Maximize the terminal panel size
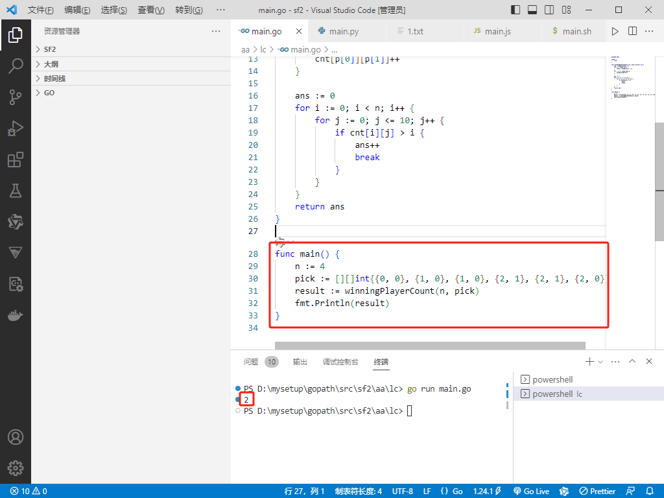The image size is (664, 498). point(632,361)
